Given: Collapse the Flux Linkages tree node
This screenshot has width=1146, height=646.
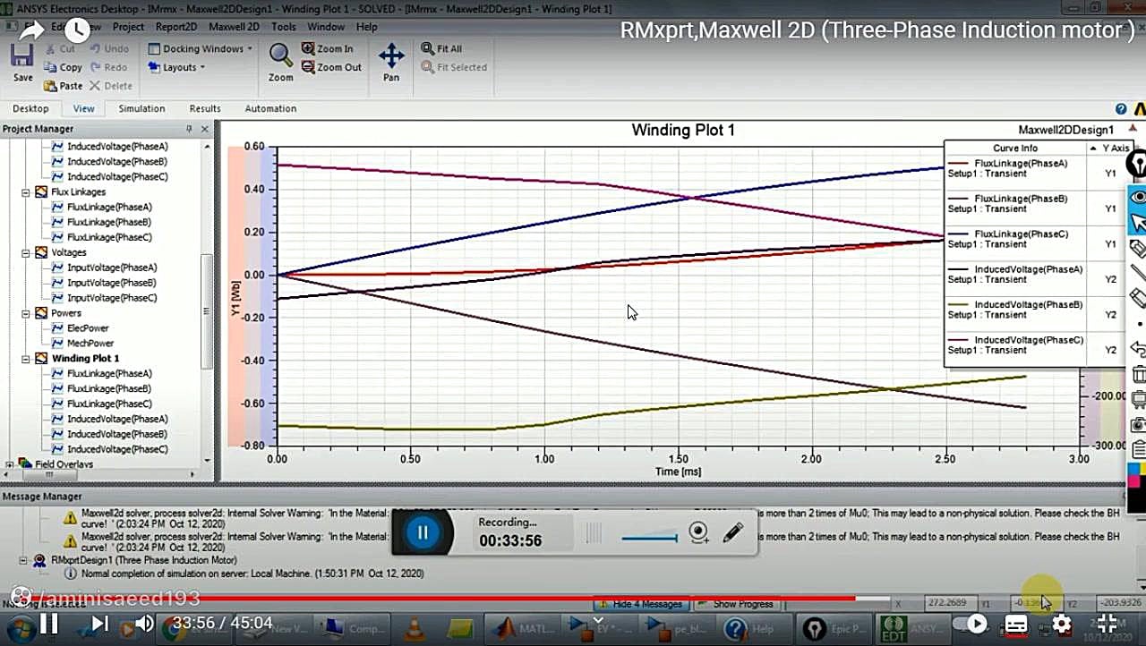Looking at the screenshot, I should [x=25, y=192].
